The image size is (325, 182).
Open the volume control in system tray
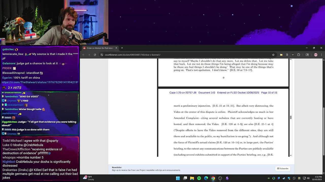point(308,178)
